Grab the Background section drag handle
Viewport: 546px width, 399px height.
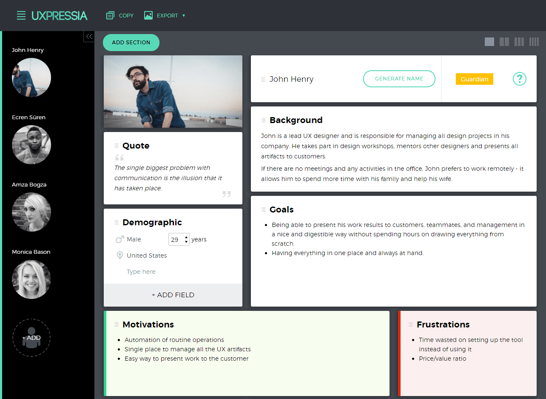coord(263,121)
